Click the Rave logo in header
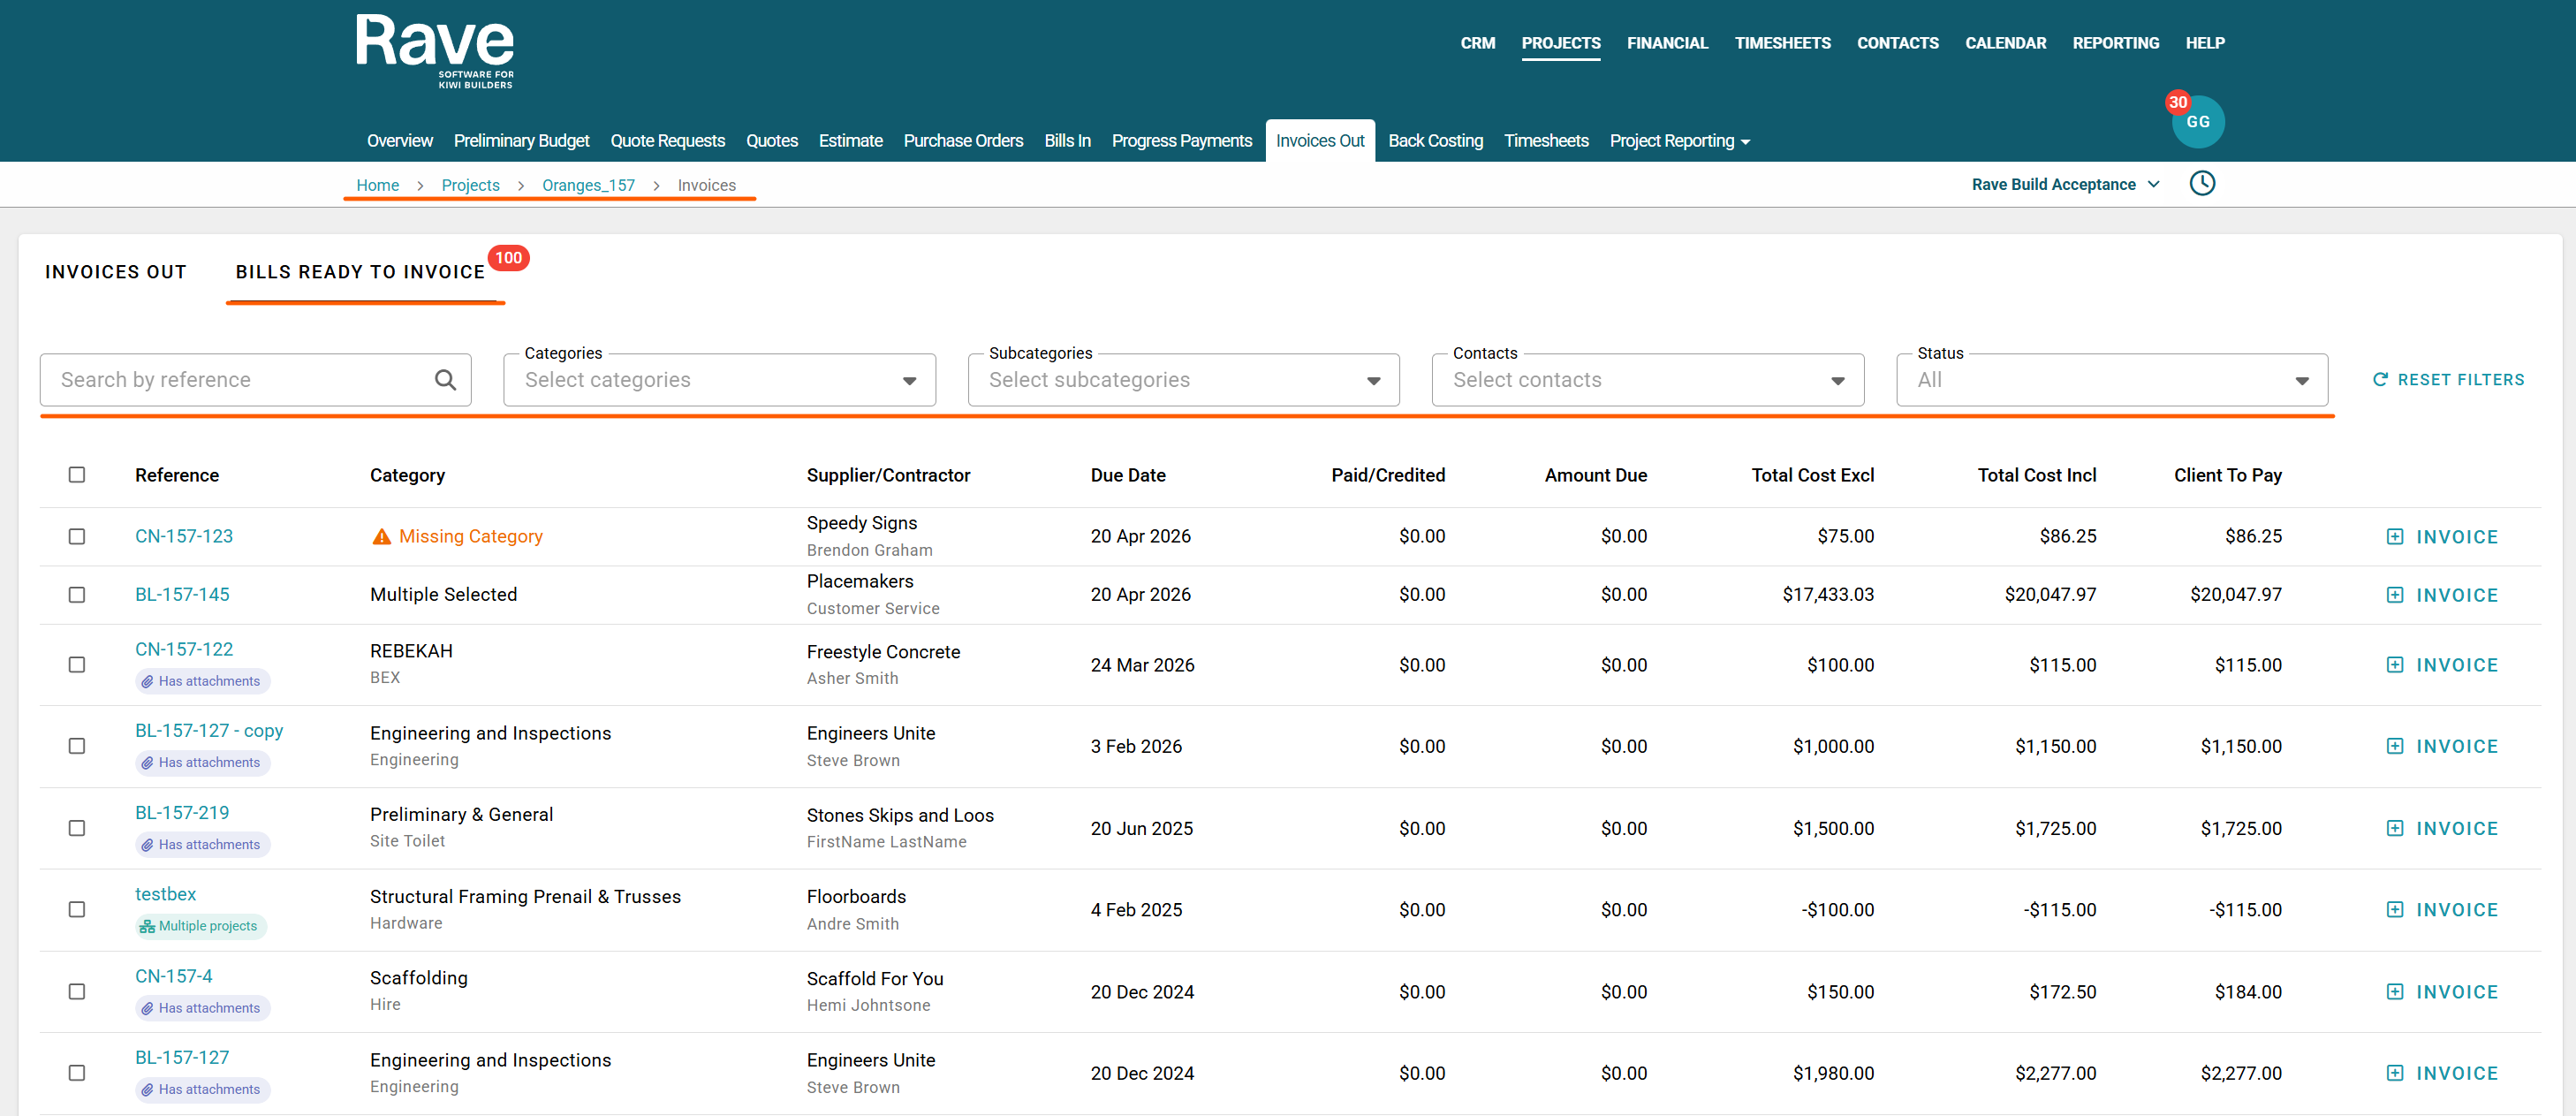Screen dimensions: 2576x1116 click(435, 52)
